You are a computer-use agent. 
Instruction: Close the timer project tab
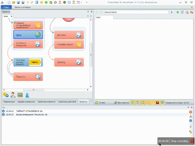[x=12, y=16]
